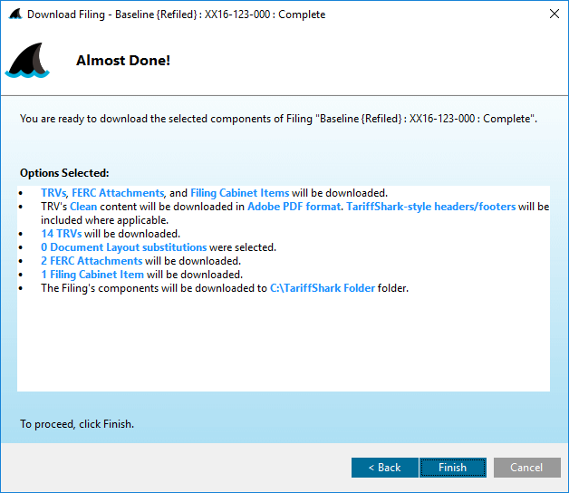
Task: Cancel the download filing wizard
Action: point(526,468)
